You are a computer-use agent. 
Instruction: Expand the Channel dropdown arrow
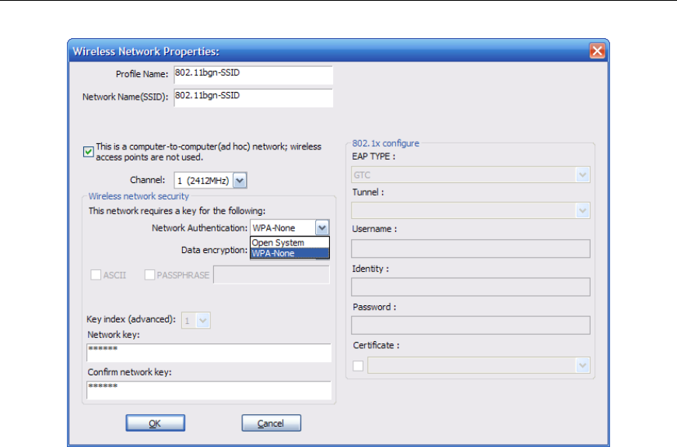coord(240,180)
